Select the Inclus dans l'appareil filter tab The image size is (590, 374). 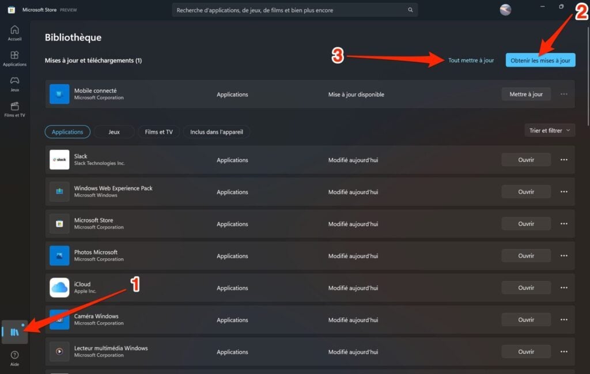pyautogui.click(x=217, y=132)
